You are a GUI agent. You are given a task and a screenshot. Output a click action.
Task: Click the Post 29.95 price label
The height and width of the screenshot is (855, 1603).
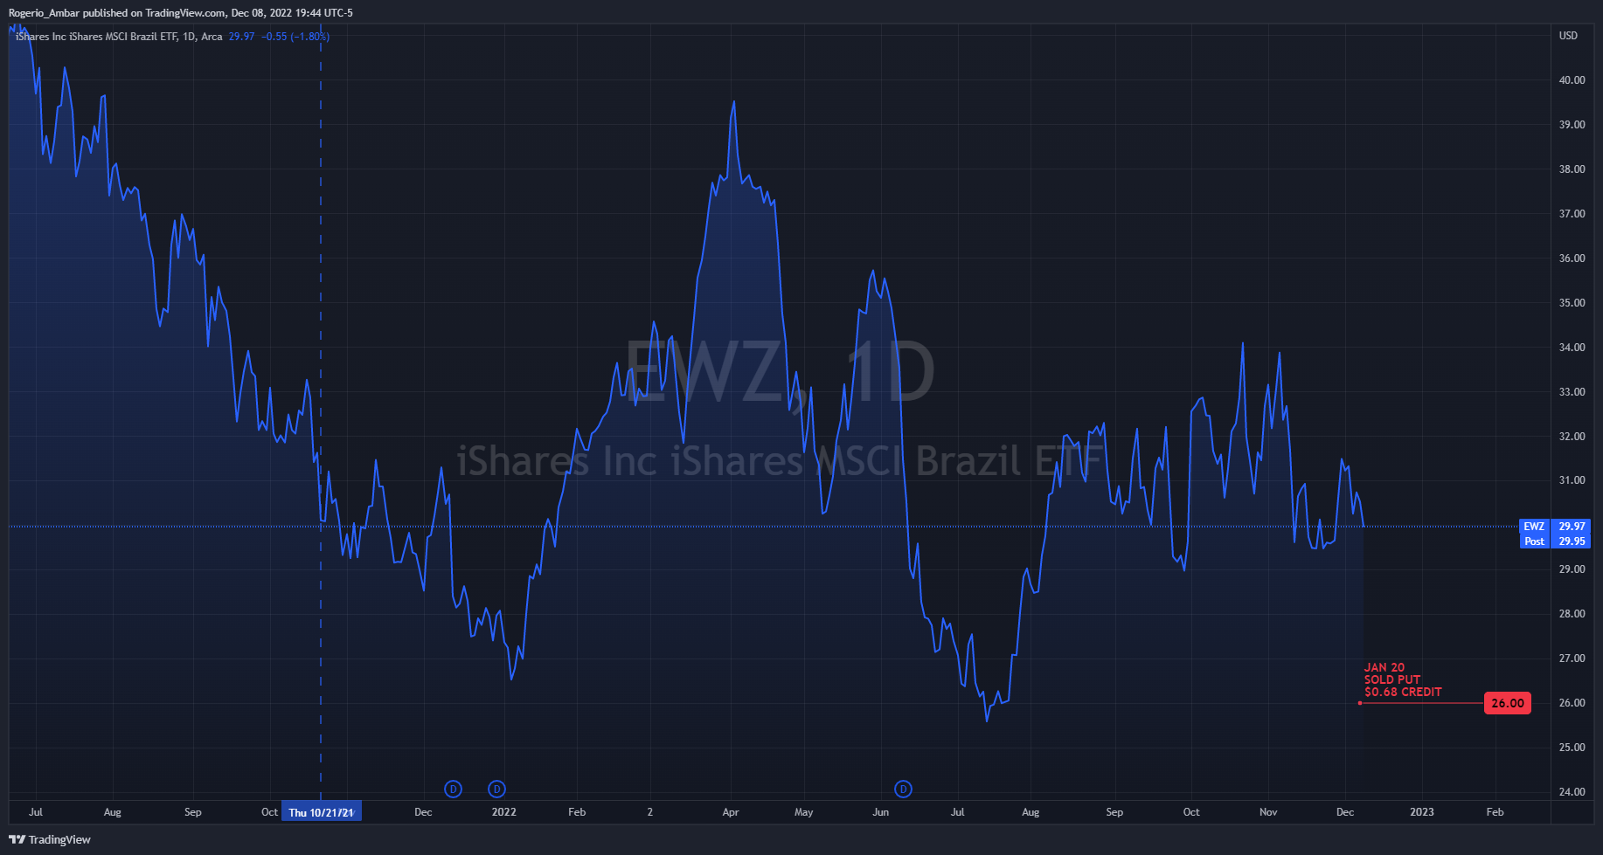coord(1555,541)
